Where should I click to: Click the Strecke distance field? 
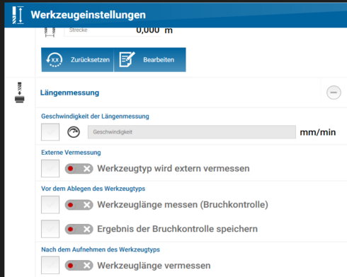(113, 32)
